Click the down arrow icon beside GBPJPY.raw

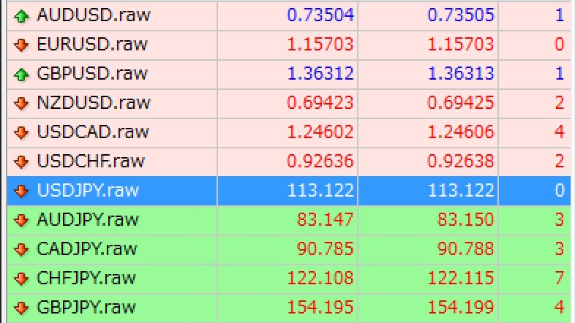click(21, 308)
